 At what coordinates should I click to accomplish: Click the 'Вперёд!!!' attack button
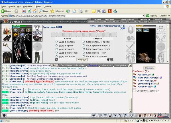pyautogui.click(x=82, y=60)
